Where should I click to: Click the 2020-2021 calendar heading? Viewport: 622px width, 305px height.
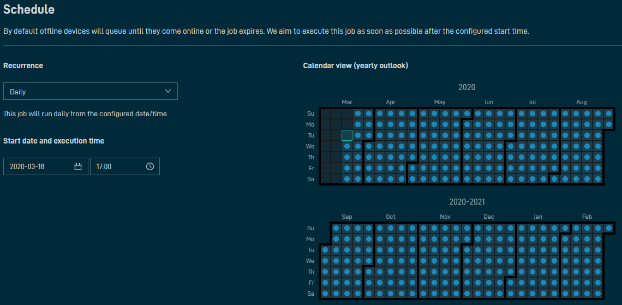pos(467,202)
